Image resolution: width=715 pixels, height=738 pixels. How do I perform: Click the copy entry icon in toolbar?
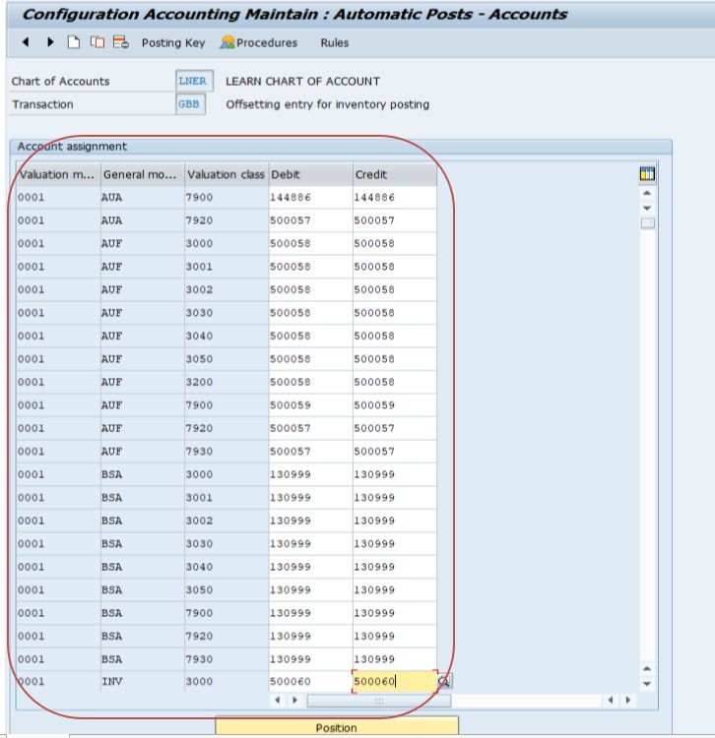(97, 42)
